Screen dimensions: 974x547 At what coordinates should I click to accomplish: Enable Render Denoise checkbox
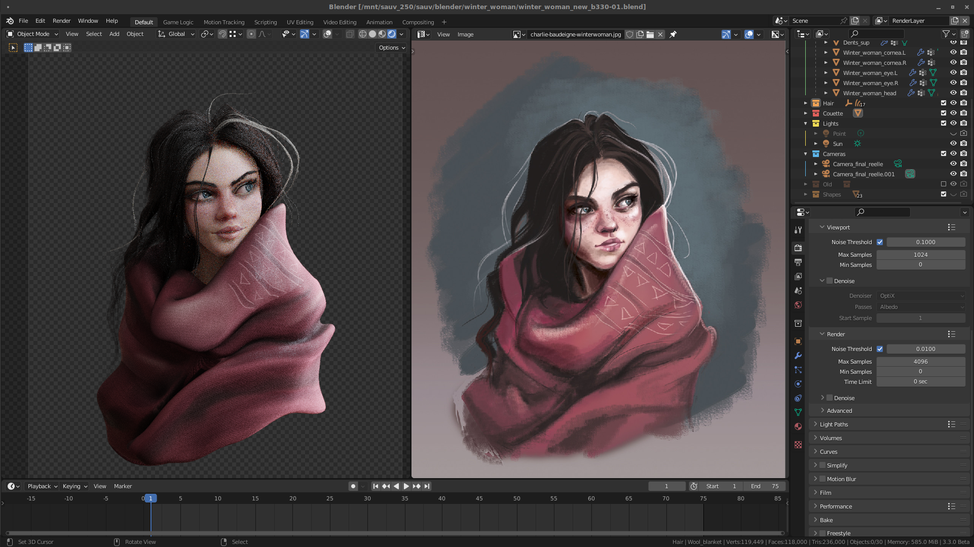point(830,398)
